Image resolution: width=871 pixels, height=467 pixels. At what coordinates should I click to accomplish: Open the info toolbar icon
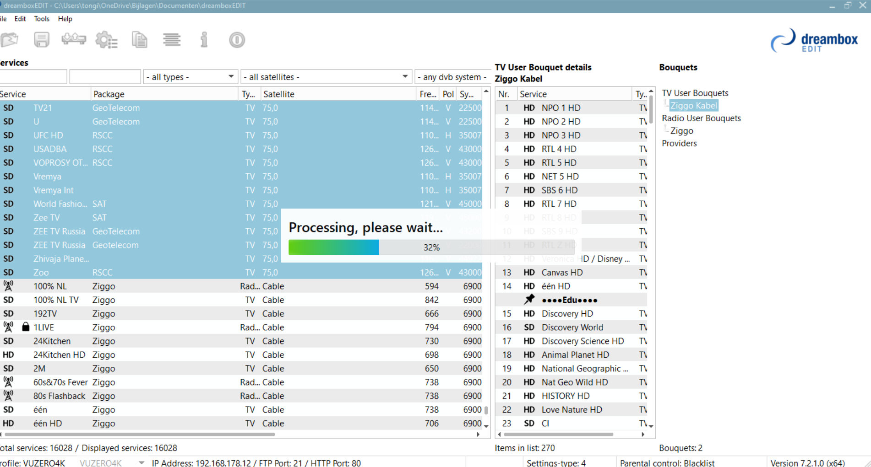[204, 40]
